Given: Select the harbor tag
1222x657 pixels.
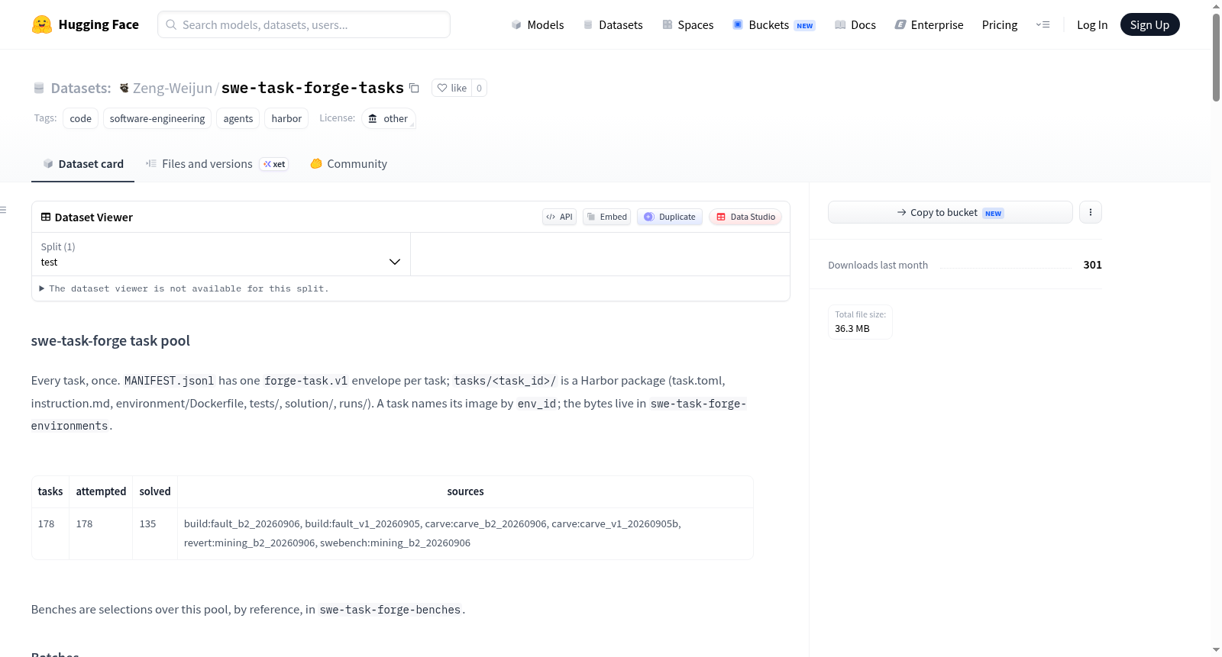Looking at the screenshot, I should coord(286,118).
